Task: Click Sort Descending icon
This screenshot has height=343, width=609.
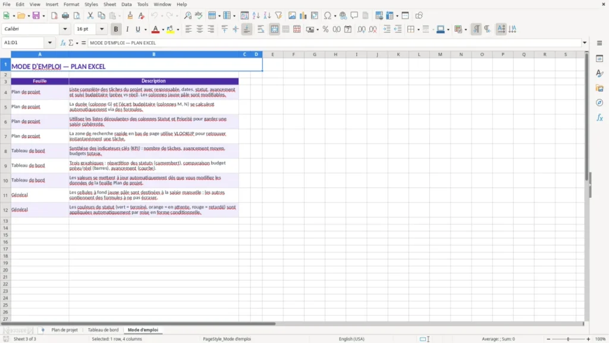Action: [x=267, y=15]
